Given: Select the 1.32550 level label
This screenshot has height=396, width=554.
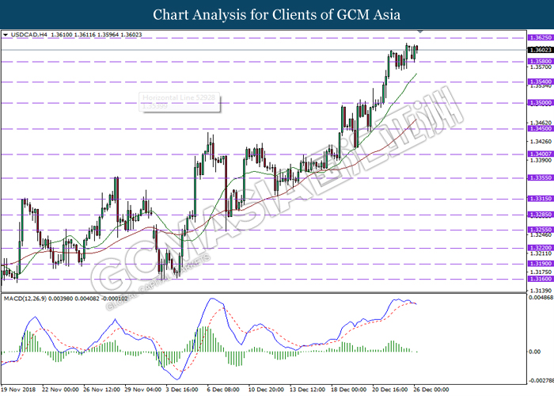Looking at the screenshot, I should 541,230.
